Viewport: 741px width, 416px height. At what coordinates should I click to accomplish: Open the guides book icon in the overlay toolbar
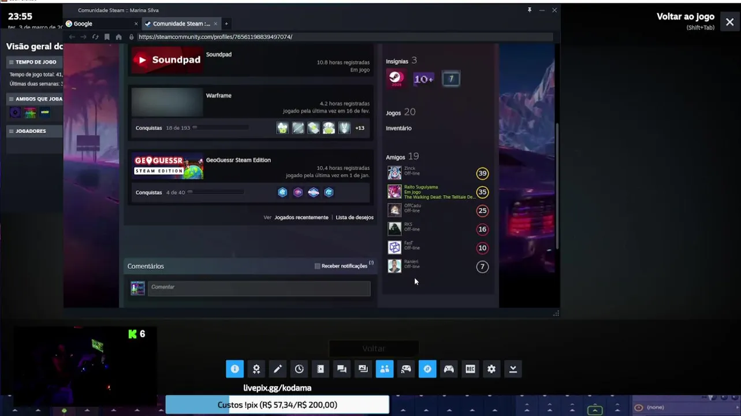pyautogui.click(x=320, y=369)
